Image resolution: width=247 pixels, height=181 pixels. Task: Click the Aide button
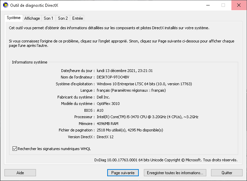(x=20, y=173)
